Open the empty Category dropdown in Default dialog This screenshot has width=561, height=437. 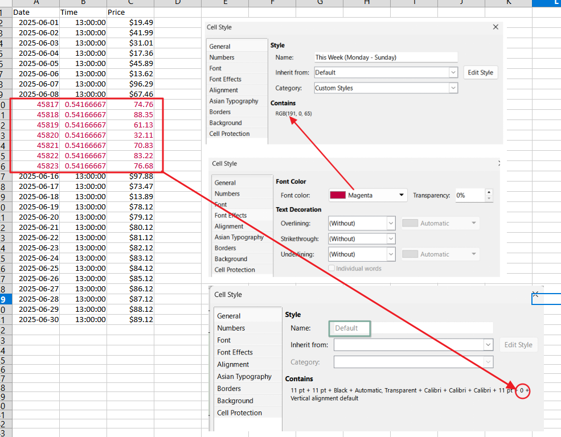(x=488, y=362)
